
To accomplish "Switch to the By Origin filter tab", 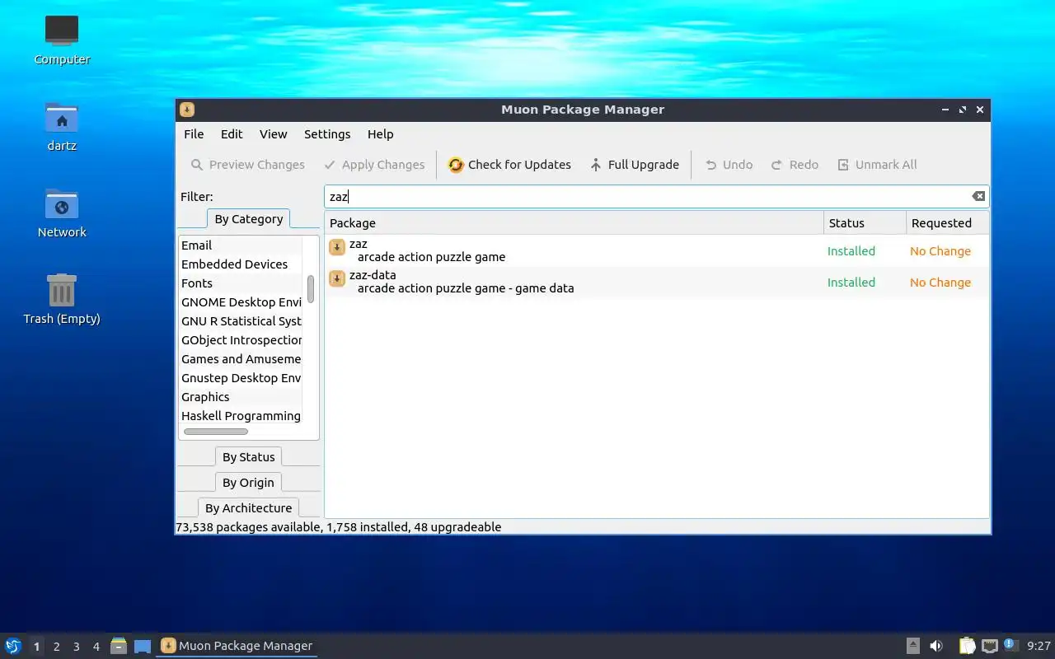I will [x=248, y=483].
